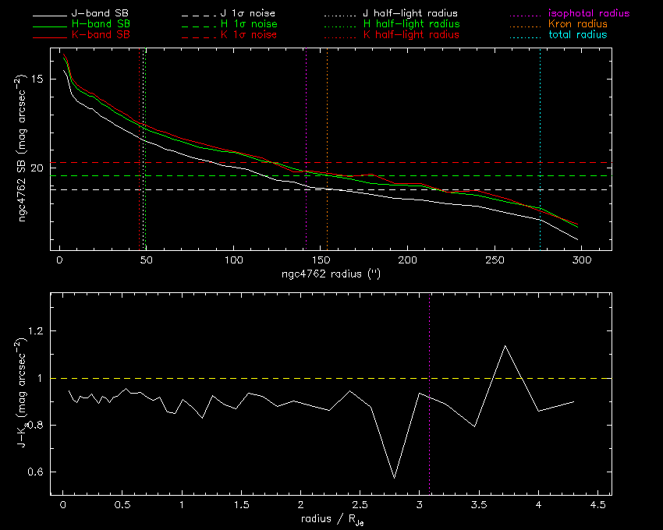Click the lower plot x-tick label '4.5'
663x530 pixels.
597,504
